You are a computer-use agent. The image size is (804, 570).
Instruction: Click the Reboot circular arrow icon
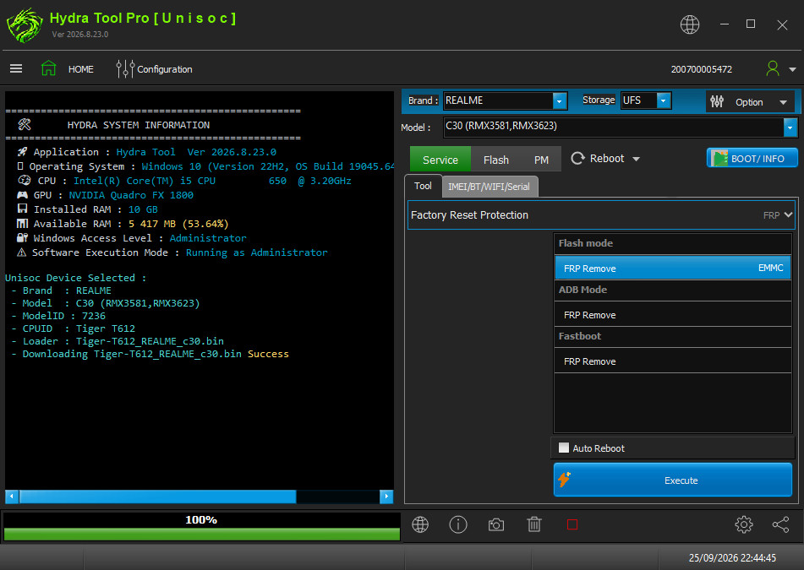pos(578,158)
